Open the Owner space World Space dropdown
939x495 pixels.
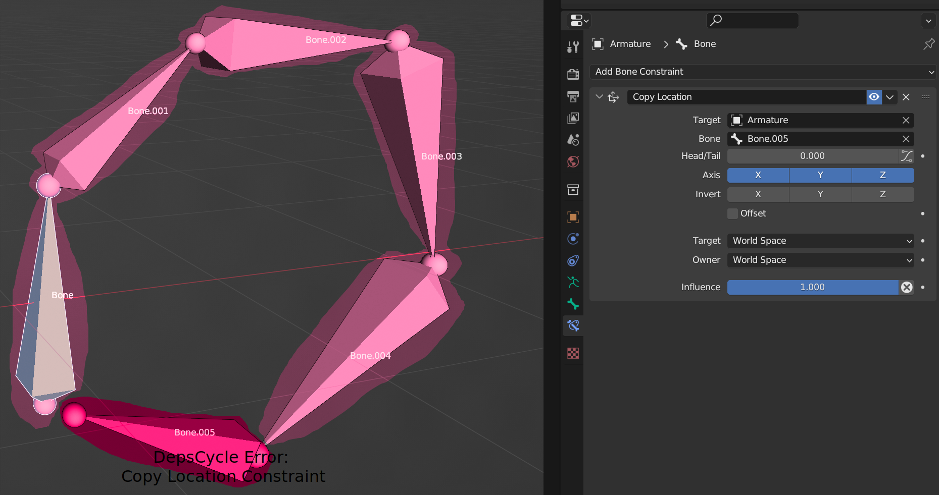coord(821,260)
